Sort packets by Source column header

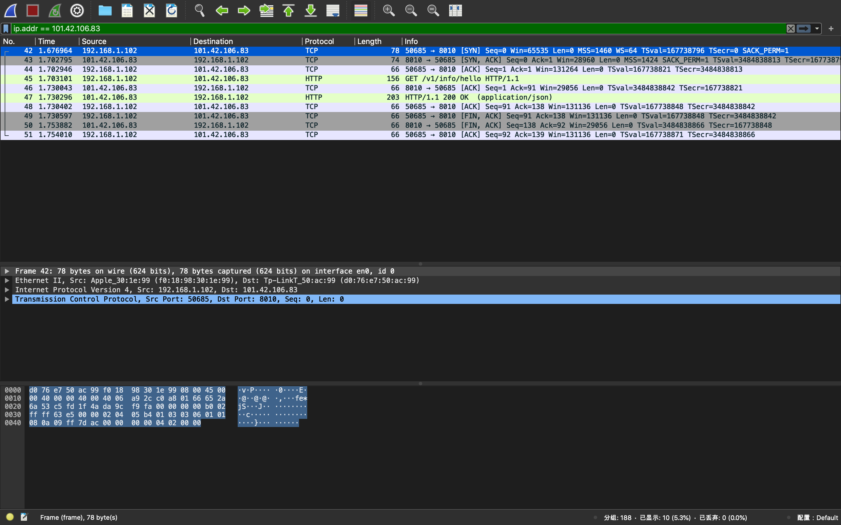click(x=135, y=41)
